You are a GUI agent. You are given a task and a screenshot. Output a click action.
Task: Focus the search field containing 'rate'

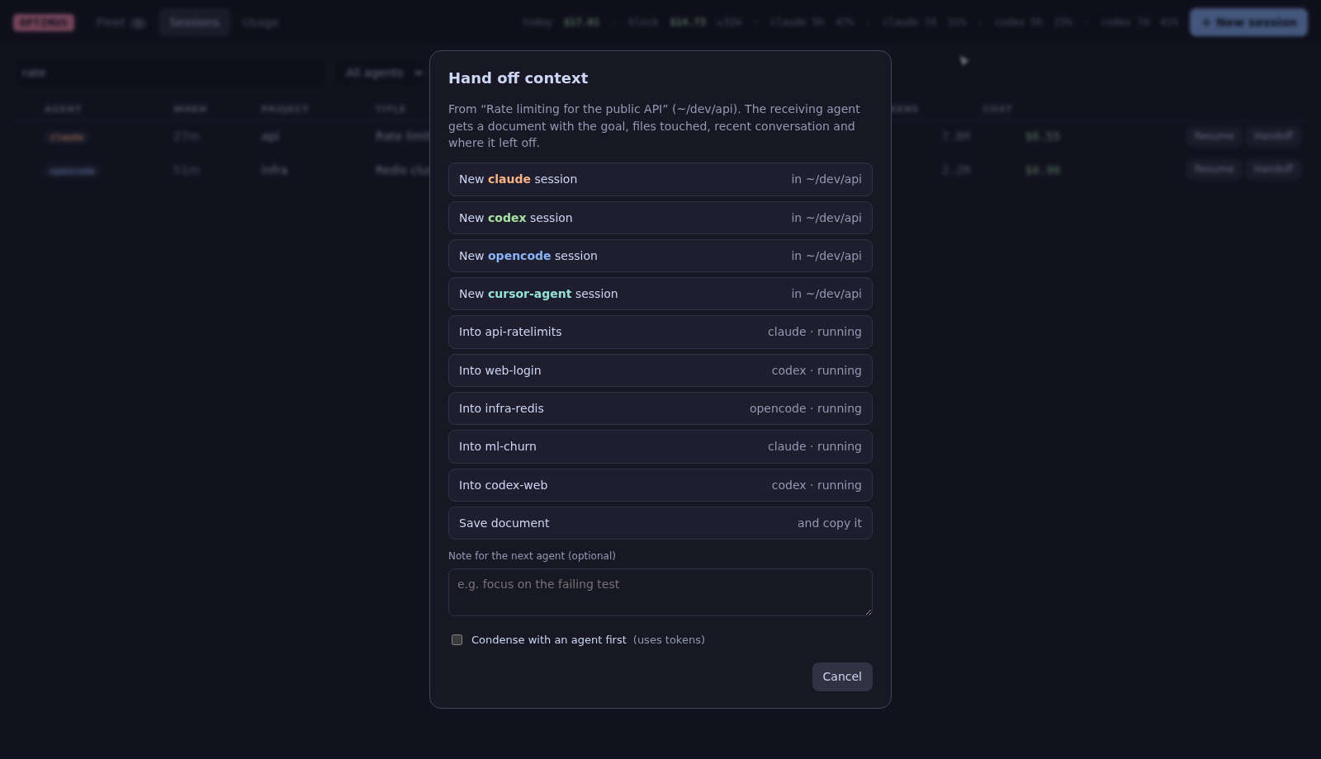[x=169, y=73]
